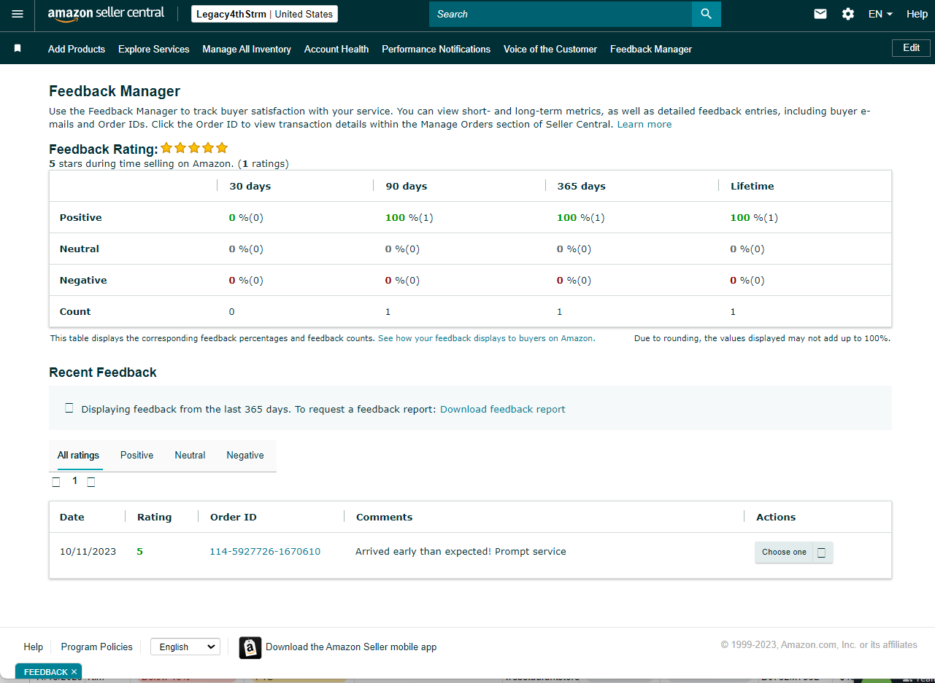
Task: Click the comment Arrived early than expected
Action: pos(461,552)
